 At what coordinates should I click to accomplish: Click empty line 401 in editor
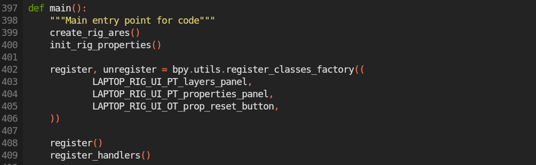pyautogui.click(x=280, y=57)
